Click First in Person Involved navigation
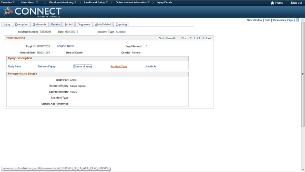305x172 pixels. pos(184,38)
